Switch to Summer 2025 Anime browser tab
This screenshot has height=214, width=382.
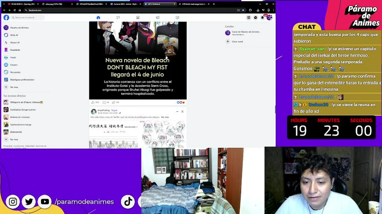click(x=125, y=4)
